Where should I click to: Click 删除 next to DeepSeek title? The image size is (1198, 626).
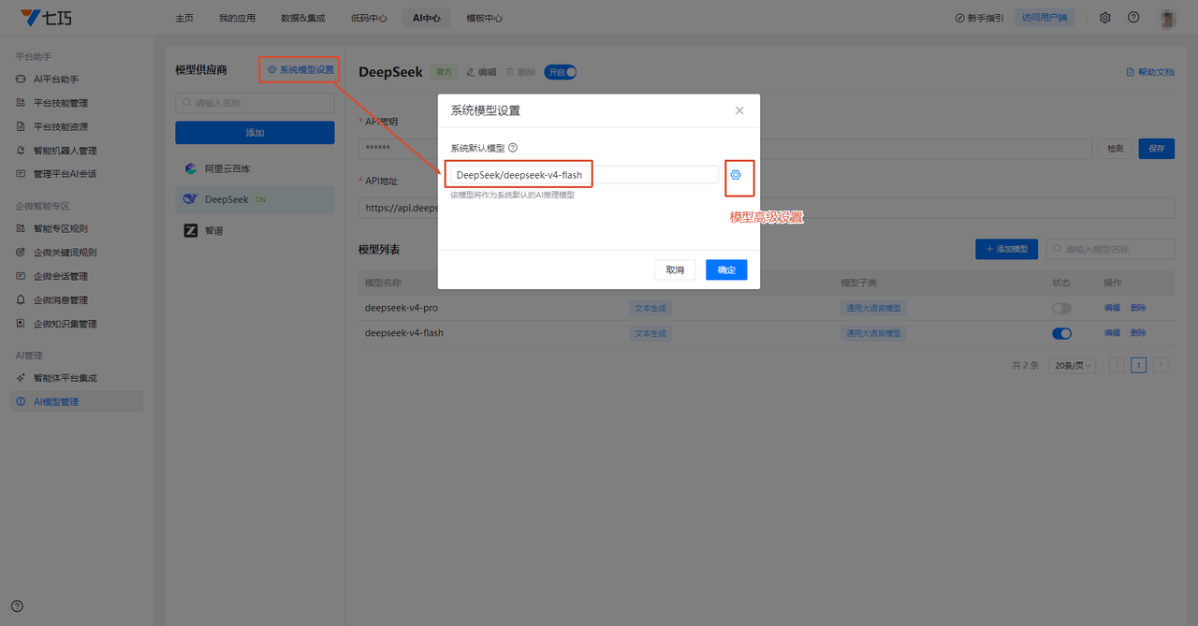coord(520,72)
